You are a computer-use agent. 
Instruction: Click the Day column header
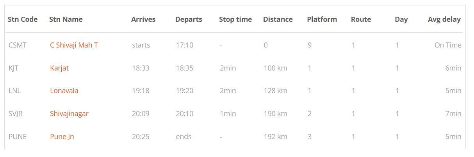[x=401, y=19]
